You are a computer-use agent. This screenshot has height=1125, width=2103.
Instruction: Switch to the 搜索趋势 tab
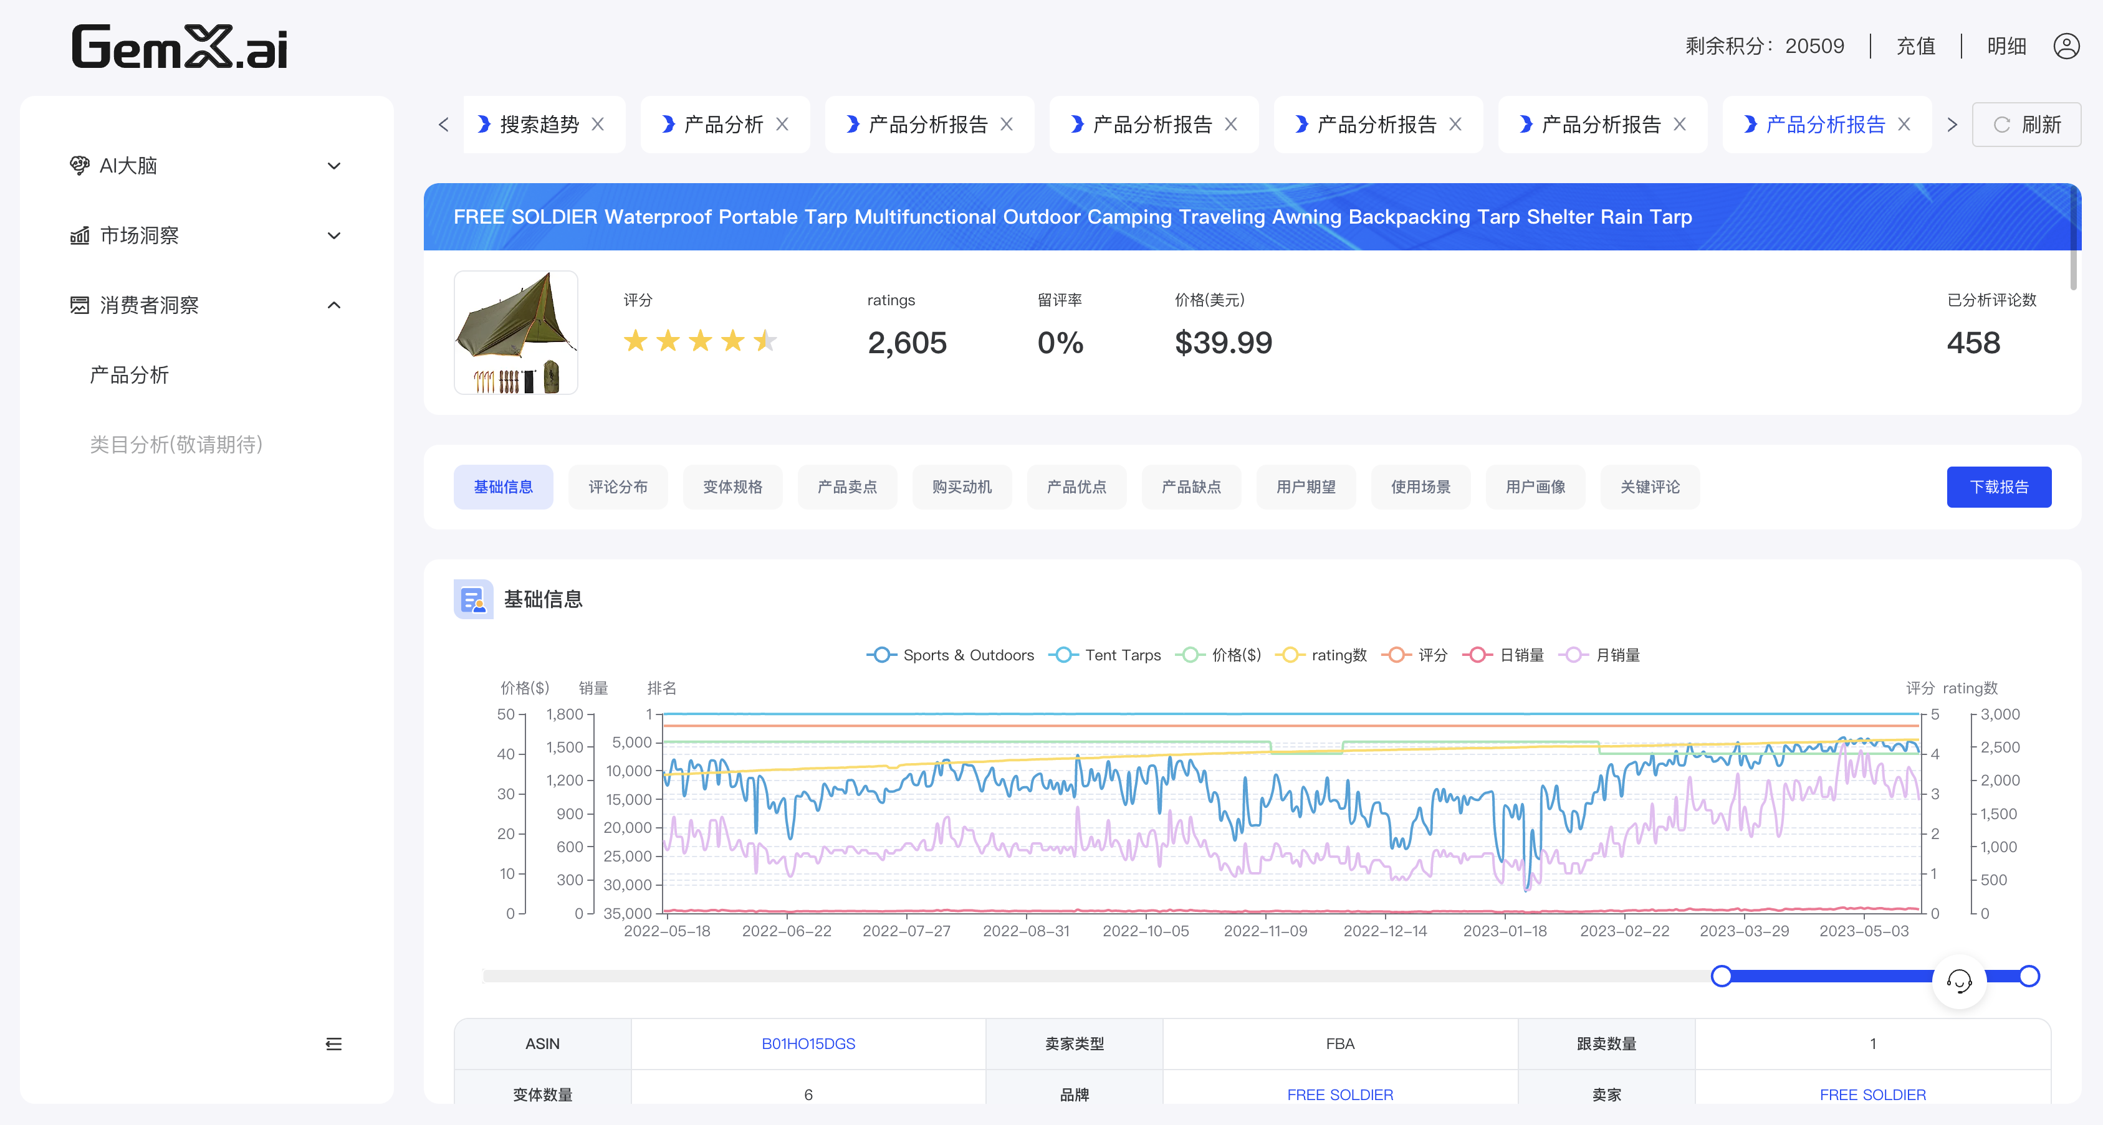[539, 124]
